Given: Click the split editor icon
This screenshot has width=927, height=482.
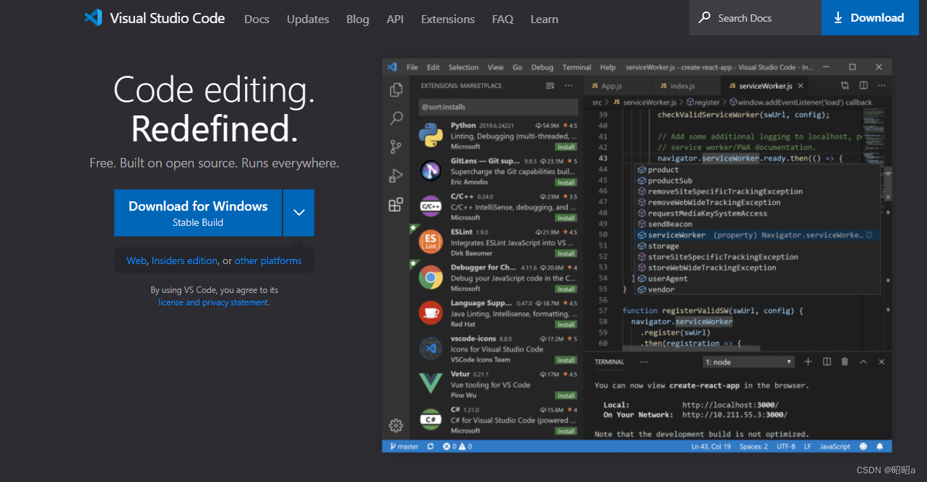Looking at the screenshot, I should (863, 85).
